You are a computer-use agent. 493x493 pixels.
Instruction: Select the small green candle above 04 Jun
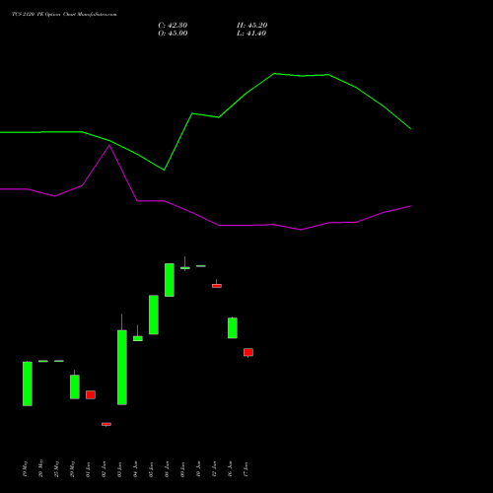138,338
